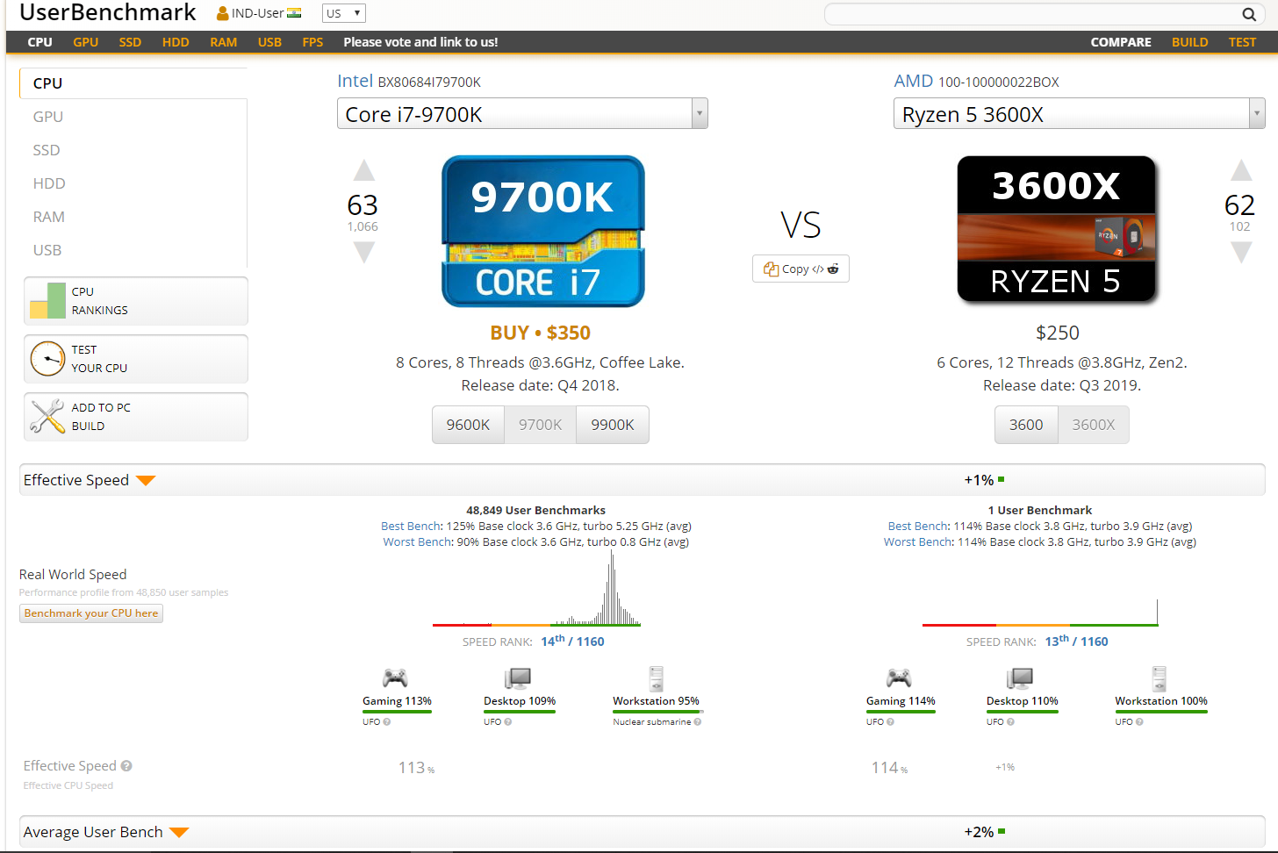Switch to the 9600K variant button
This screenshot has height=853, width=1278.
click(x=468, y=425)
